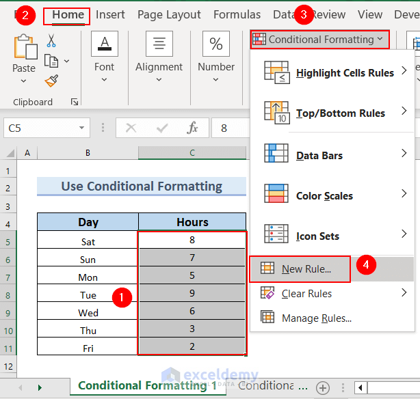The width and height of the screenshot is (420, 399).
Task: Choose Manage Rules... menu entry
Action: coord(332,318)
